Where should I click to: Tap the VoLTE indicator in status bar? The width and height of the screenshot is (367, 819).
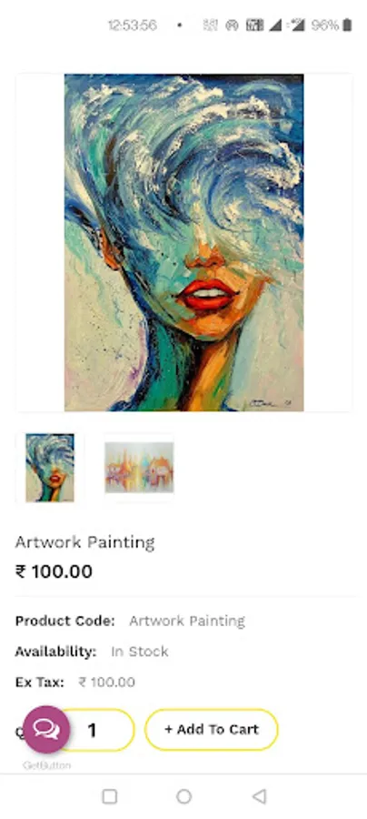click(x=255, y=25)
